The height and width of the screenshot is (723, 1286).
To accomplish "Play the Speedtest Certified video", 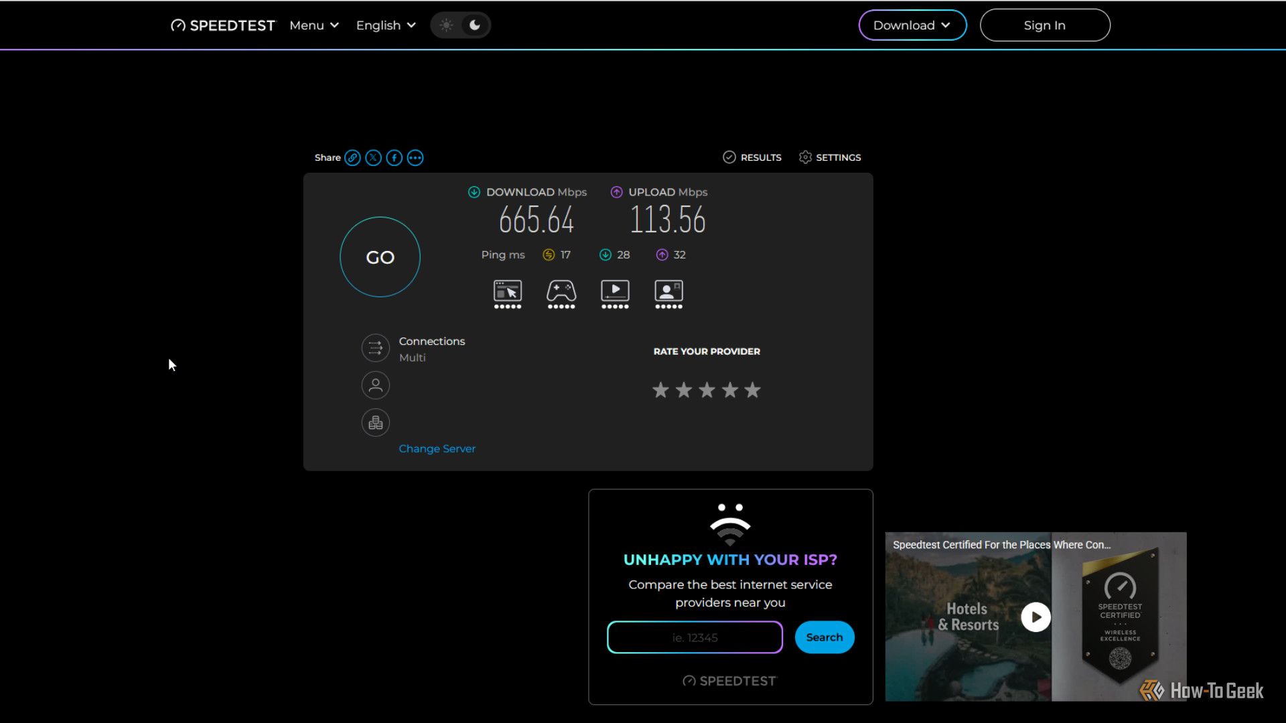I will 1035,617.
